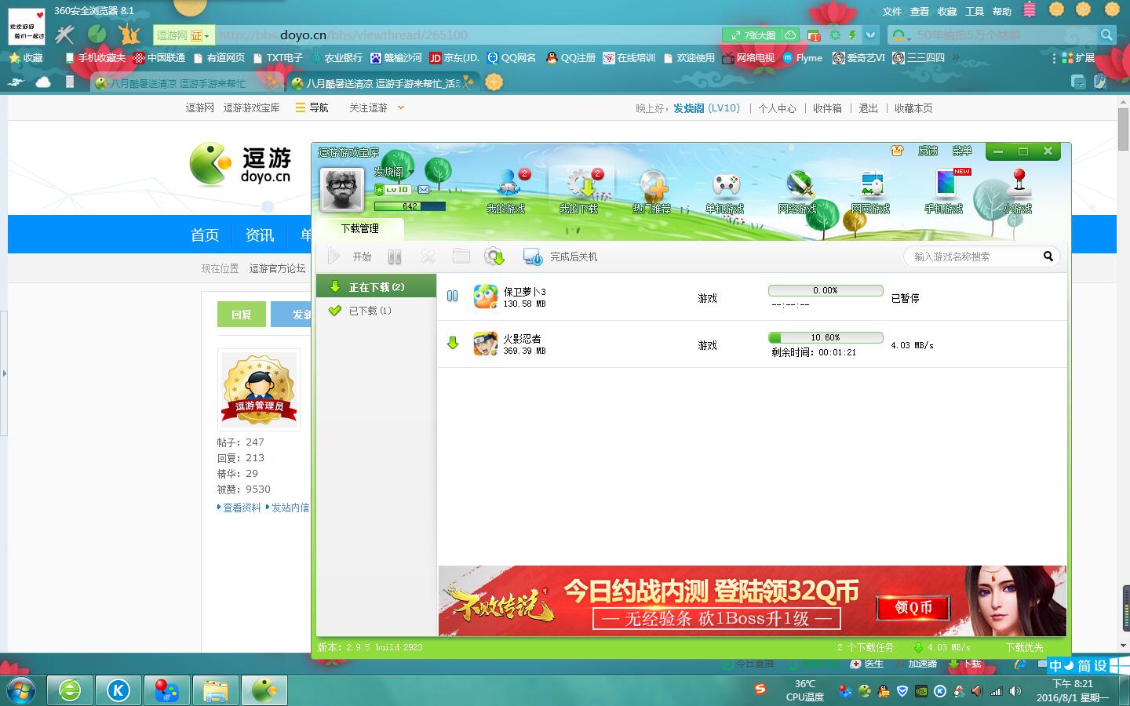Screen dimensions: 1130x706
Task: Click the NVIDIA tray icon
Action: point(921,691)
